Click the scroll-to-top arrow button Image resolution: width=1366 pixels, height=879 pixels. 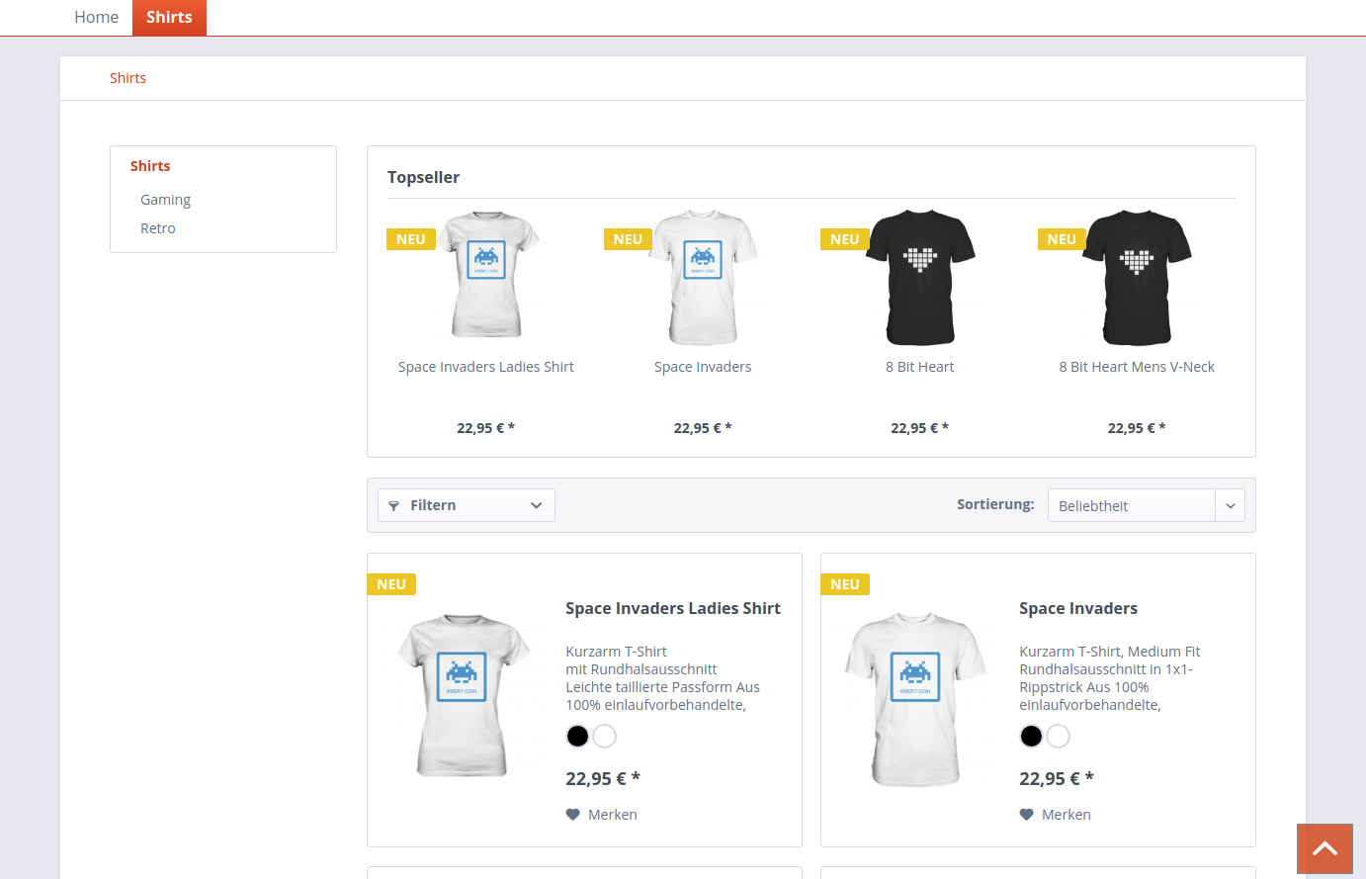[x=1324, y=848]
